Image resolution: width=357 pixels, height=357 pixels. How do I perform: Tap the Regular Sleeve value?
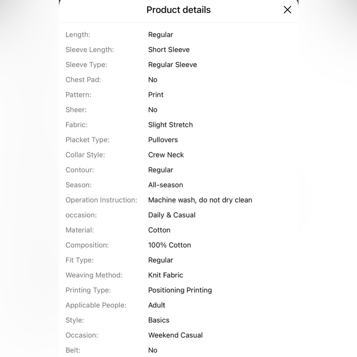(172, 65)
